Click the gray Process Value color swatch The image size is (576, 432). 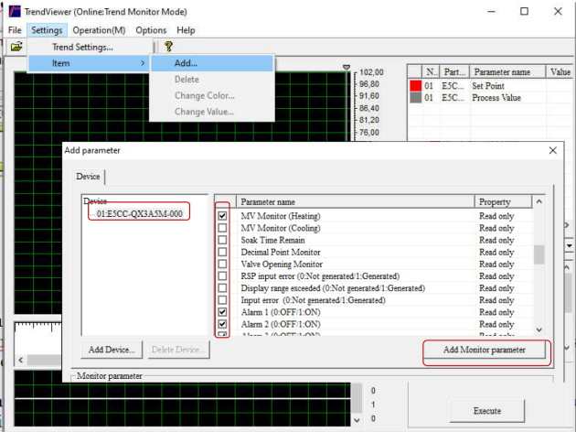pyautogui.click(x=415, y=98)
